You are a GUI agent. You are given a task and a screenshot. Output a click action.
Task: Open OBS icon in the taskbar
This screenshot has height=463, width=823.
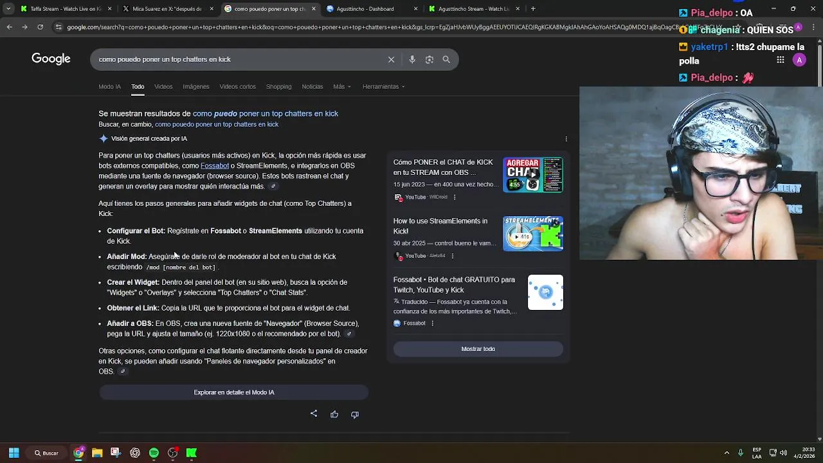click(173, 453)
